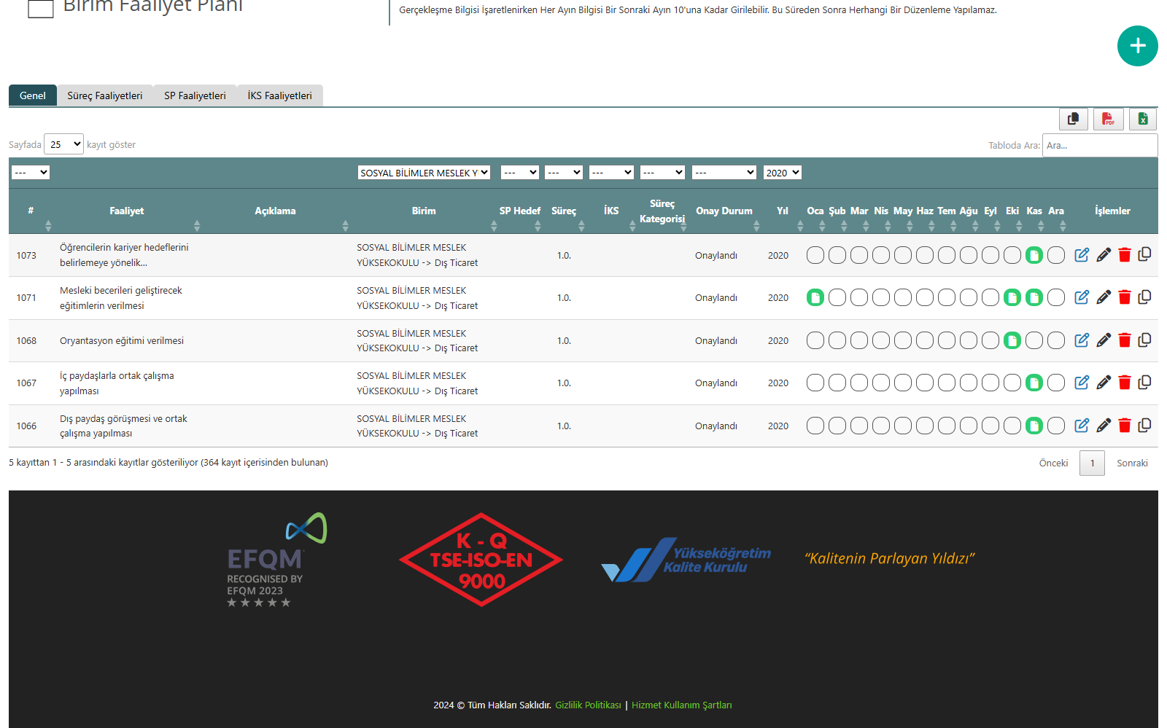1167x728 pixels.
Task: Delete record 1073 using the red trash icon
Action: [x=1124, y=255]
